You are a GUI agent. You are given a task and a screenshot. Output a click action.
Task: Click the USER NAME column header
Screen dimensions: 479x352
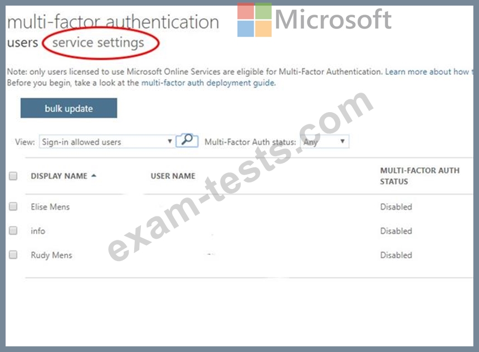173,176
